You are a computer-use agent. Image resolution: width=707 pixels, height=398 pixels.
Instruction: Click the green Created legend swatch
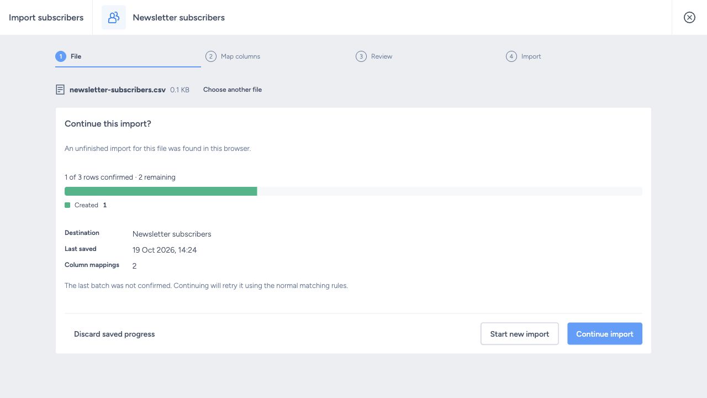click(67, 205)
